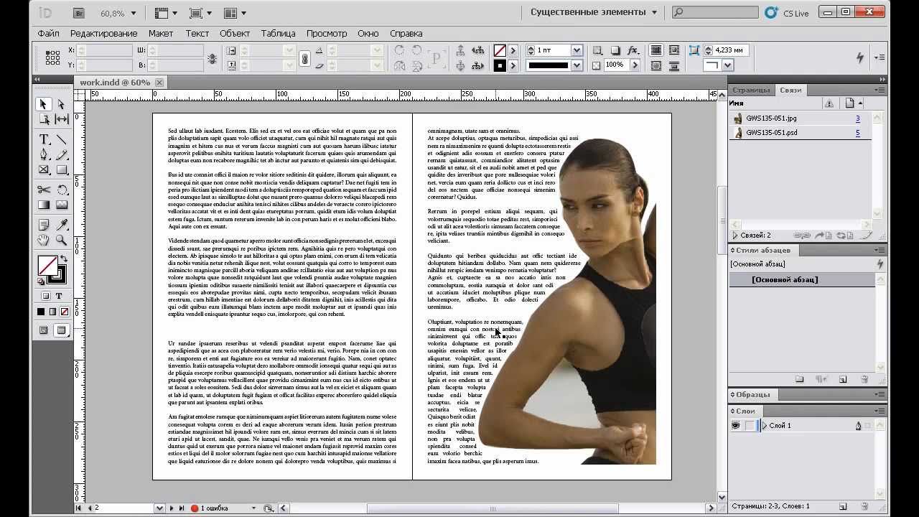
Task: Select the Page tool
Action: pyautogui.click(x=44, y=119)
